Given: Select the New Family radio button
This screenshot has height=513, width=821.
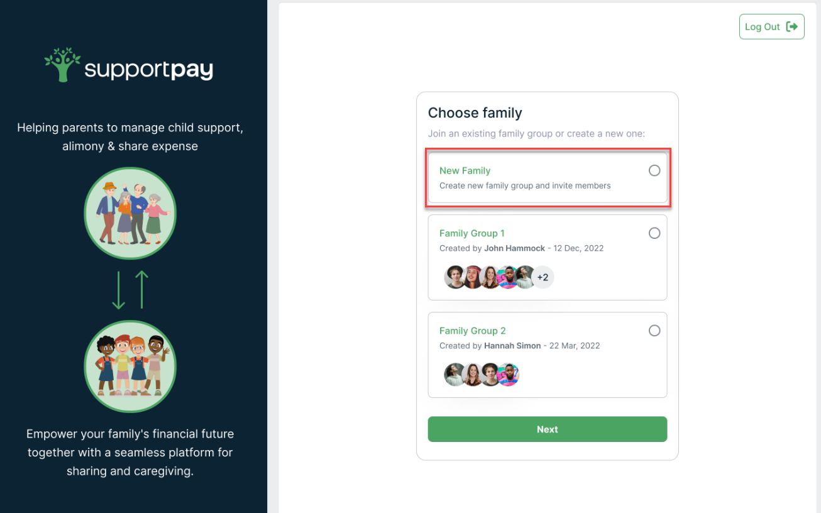Looking at the screenshot, I should [x=654, y=170].
